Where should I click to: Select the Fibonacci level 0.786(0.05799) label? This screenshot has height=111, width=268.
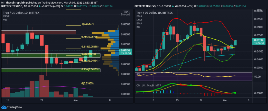90,37
